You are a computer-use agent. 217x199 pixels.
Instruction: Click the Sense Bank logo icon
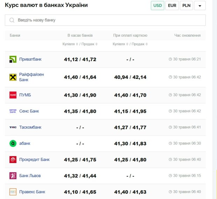tap(13, 111)
